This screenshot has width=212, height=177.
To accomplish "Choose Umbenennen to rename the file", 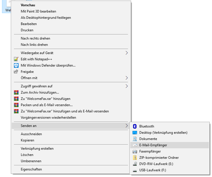I will click(x=31, y=161).
